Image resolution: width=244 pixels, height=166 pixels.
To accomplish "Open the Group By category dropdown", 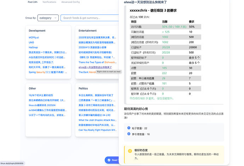I will [48, 18].
